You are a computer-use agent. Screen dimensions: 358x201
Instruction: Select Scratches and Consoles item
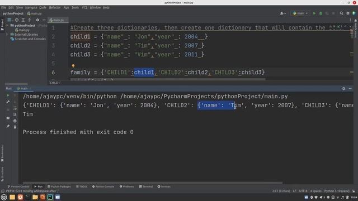tap(28, 39)
